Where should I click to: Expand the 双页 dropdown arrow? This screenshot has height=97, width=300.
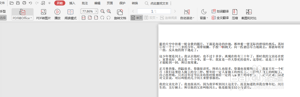(x=157, y=18)
